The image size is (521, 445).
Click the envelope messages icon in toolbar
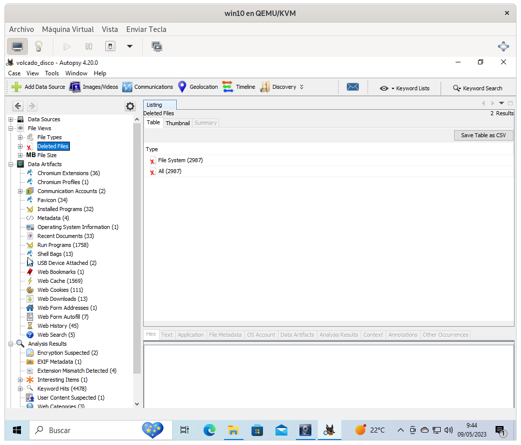tap(353, 87)
